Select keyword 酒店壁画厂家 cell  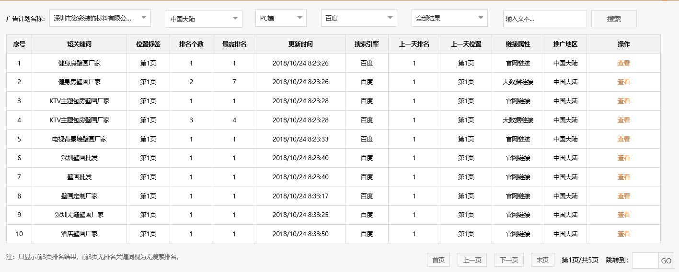point(79,234)
